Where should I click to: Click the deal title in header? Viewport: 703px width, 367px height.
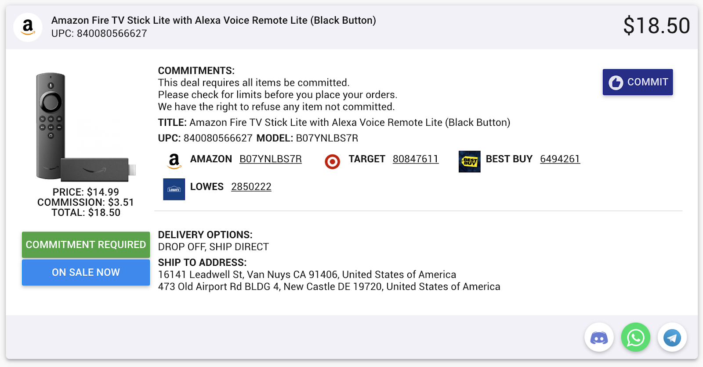click(x=214, y=21)
